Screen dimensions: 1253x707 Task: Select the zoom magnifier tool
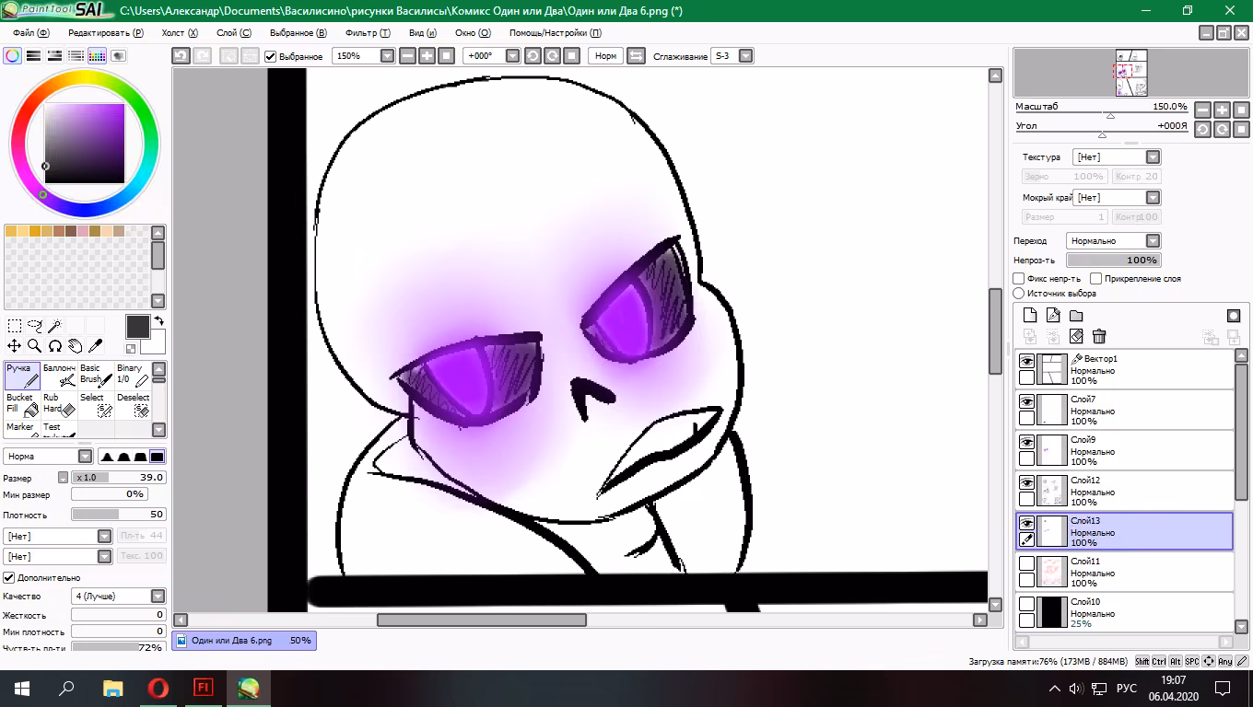tap(35, 346)
